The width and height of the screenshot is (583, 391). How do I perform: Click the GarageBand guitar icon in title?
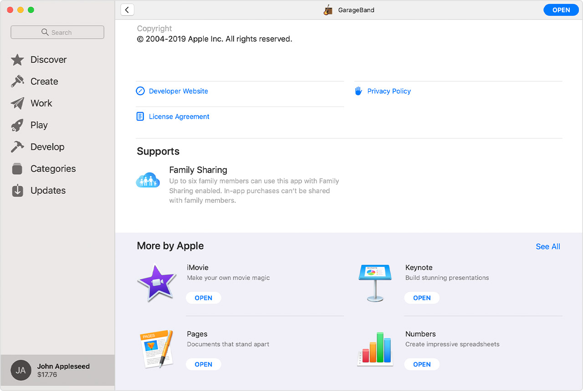(x=328, y=10)
